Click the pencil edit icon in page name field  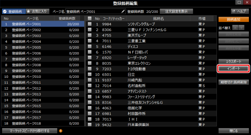(123, 11)
